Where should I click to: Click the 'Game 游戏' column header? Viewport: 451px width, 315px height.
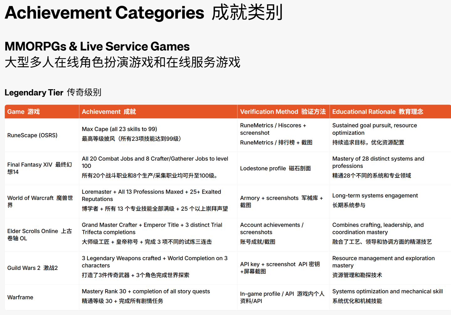(x=42, y=111)
